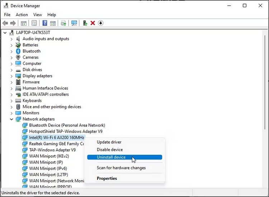The image size is (269, 197).
Task: Select WAN Miniport (IKEv2) device
Action: (49, 156)
